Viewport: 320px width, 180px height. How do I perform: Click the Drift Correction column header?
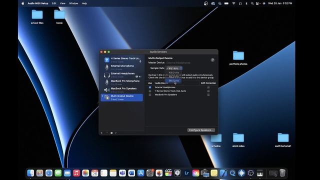(x=208, y=83)
